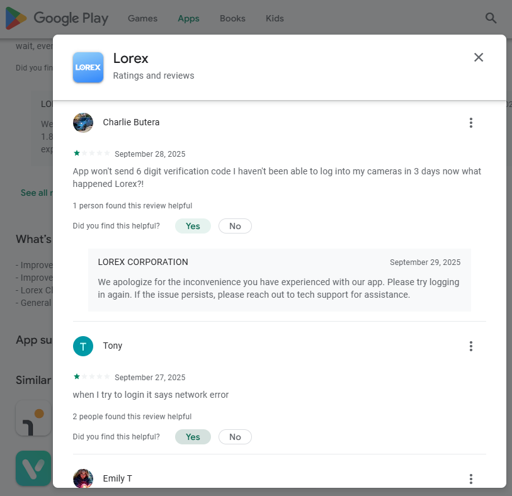The image size is (512, 496).
Task: Click Emily T's profile avatar
Action: (83, 478)
